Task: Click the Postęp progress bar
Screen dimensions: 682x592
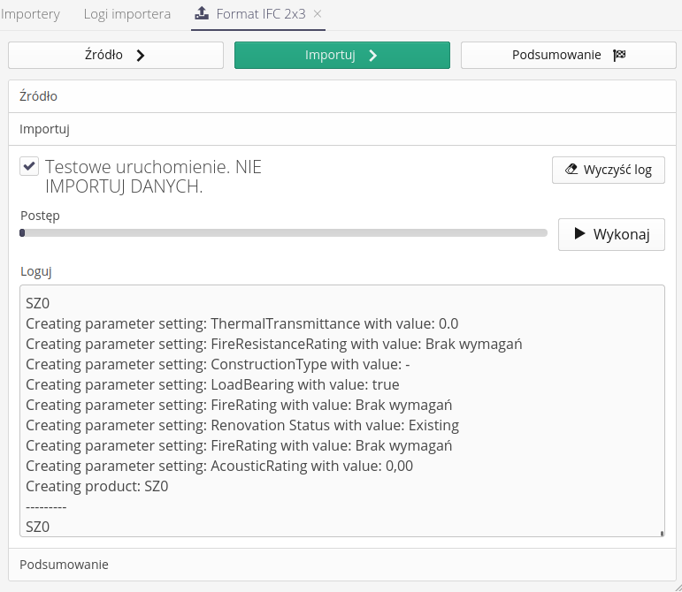Action: [283, 233]
